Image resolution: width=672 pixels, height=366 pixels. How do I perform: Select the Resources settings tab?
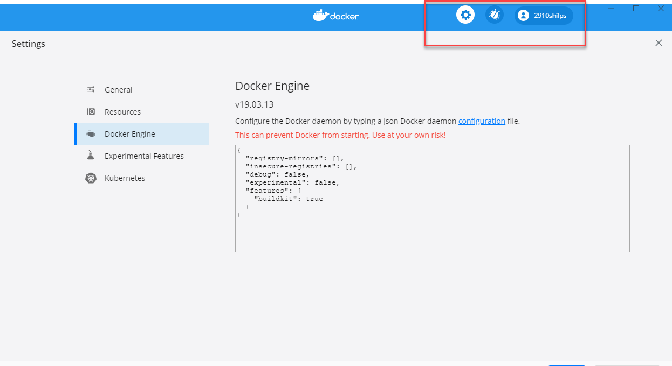tap(142, 112)
